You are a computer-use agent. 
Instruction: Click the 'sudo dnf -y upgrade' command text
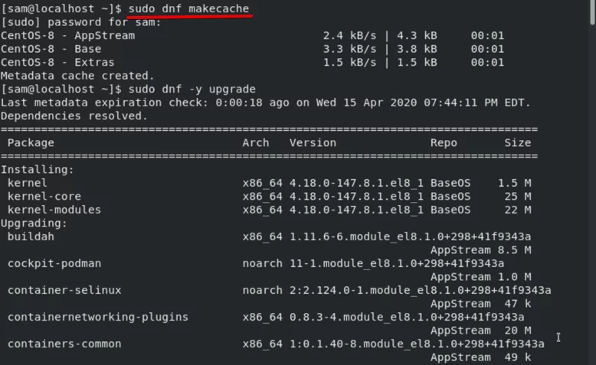tap(192, 90)
